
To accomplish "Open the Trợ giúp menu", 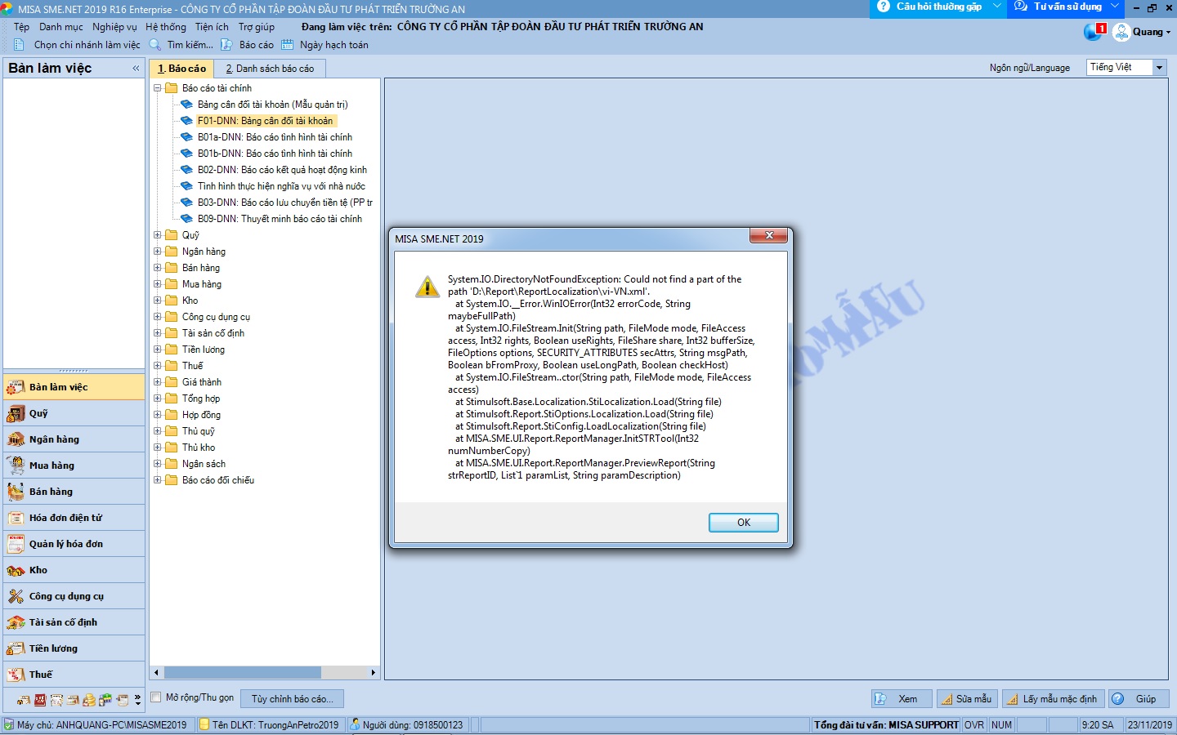I will 257,27.
